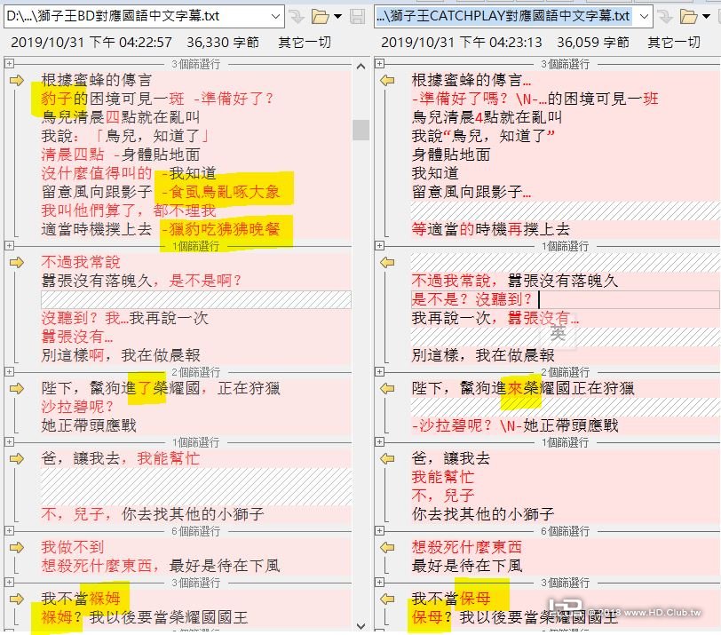721x635 pixels.
Task: Click left line 別這樣啊，我在做晨報
Action: coord(121,355)
